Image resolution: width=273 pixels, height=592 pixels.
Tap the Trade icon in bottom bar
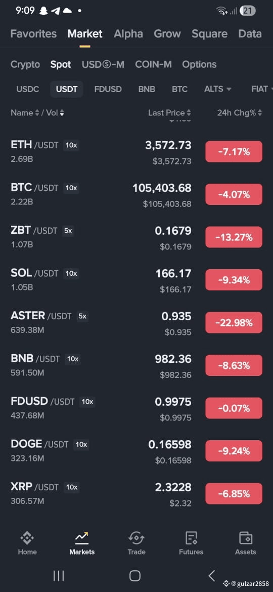pos(136,537)
